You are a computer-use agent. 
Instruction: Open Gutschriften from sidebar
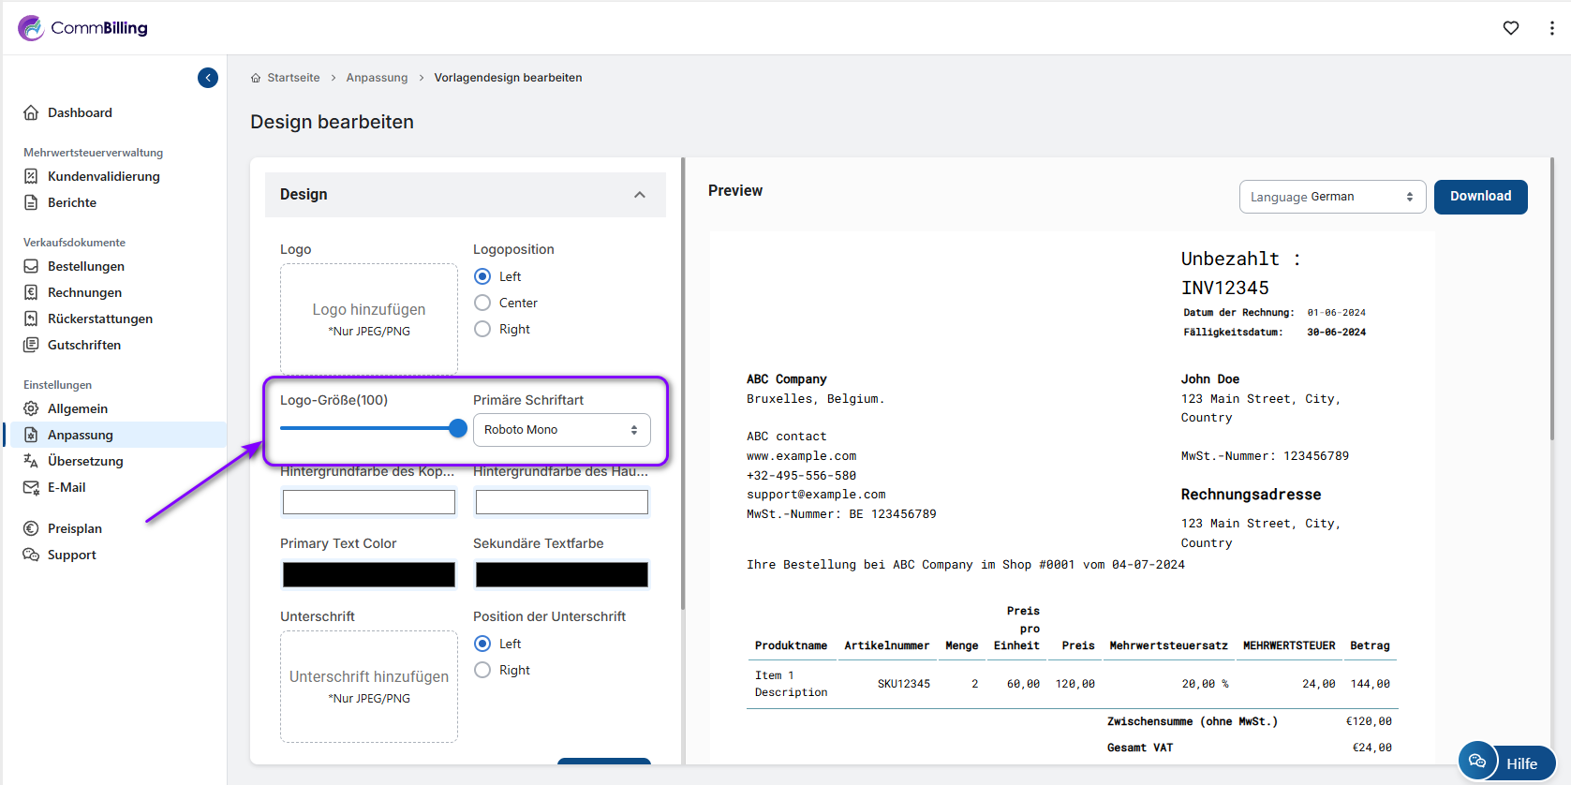[84, 345]
